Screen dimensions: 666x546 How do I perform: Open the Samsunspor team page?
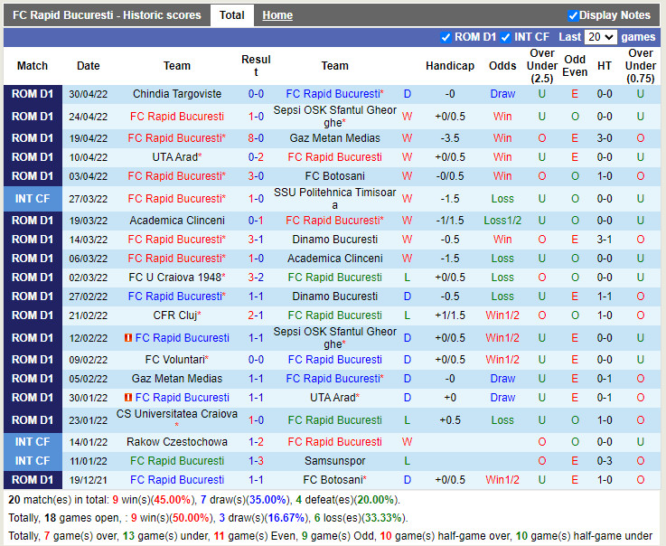click(334, 461)
